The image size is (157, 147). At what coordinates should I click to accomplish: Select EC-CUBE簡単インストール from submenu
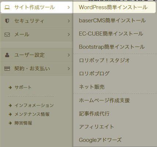111,34
